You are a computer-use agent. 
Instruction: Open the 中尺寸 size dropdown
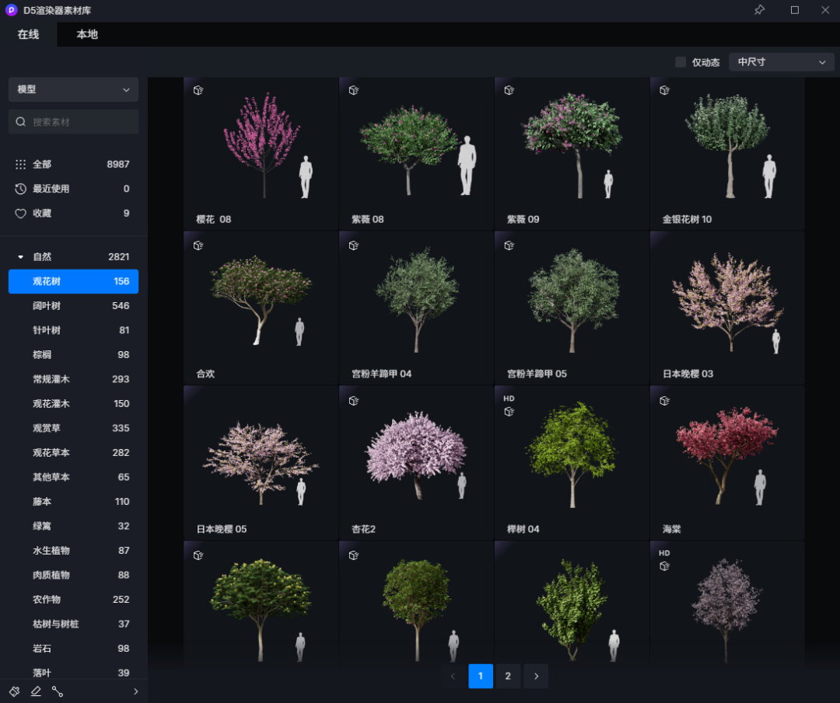coord(781,62)
